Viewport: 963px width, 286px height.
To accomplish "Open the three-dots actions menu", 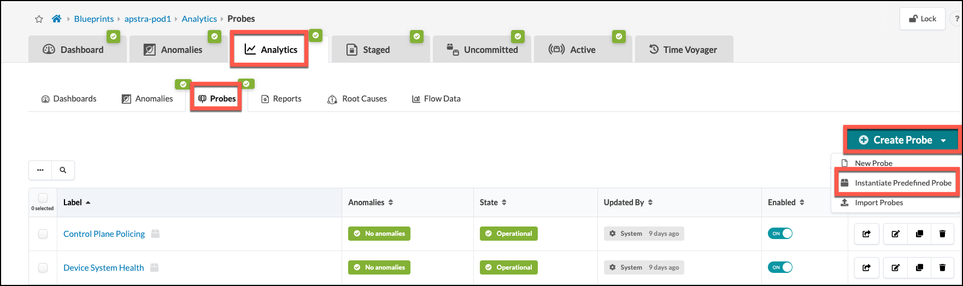I will (40, 170).
